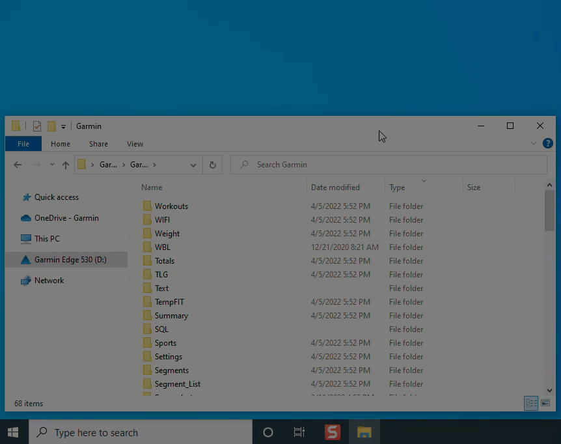The image size is (561, 444).
Task: Expand the ribbon using the chevron
Action: click(534, 143)
